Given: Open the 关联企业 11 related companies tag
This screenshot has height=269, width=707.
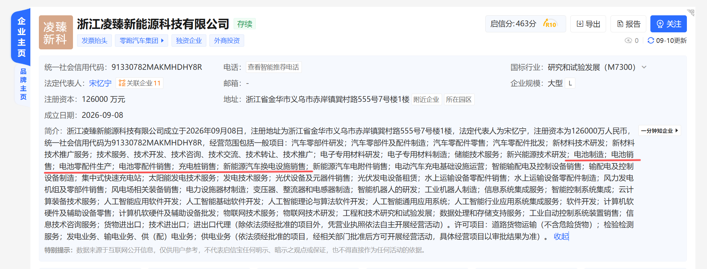Looking at the screenshot, I should click(x=139, y=83).
